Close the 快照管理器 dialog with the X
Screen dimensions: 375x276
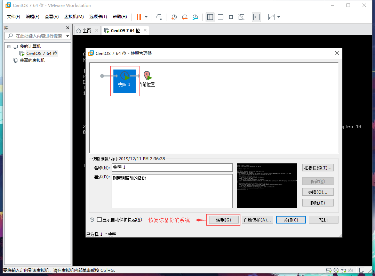337,53
